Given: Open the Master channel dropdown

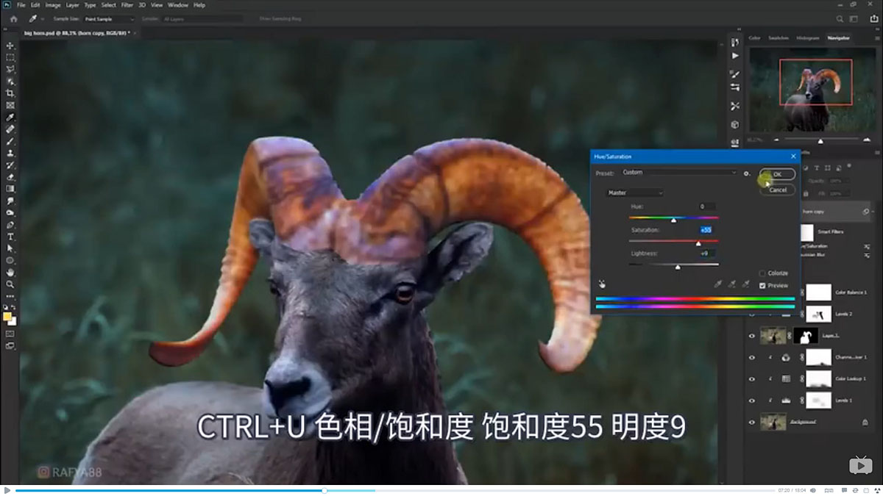Looking at the screenshot, I should click(634, 193).
